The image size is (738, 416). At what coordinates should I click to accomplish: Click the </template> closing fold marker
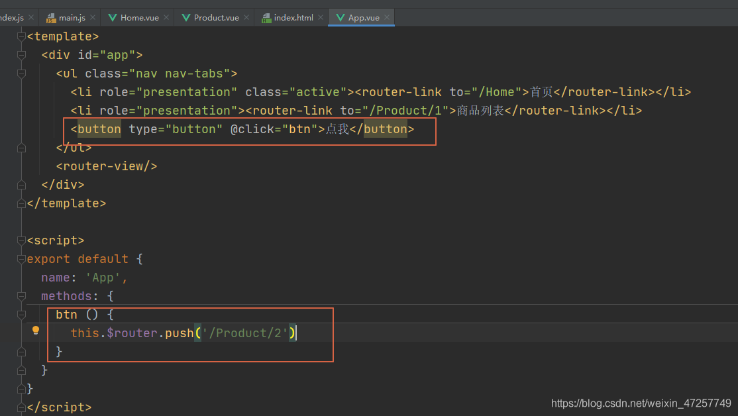coord(21,203)
